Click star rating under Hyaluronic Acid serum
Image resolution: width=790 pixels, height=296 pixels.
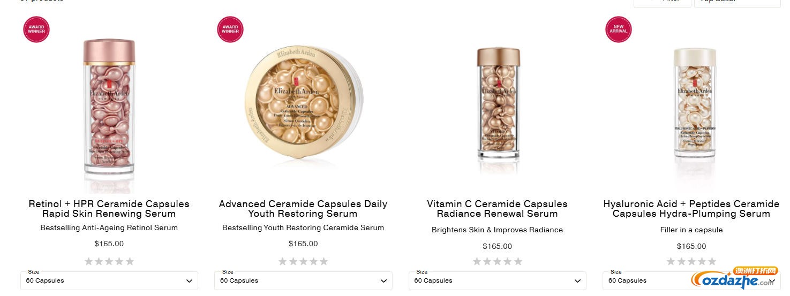click(x=691, y=262)
